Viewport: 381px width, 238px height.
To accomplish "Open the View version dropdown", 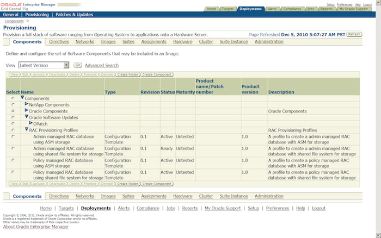I will click(44, 65).
